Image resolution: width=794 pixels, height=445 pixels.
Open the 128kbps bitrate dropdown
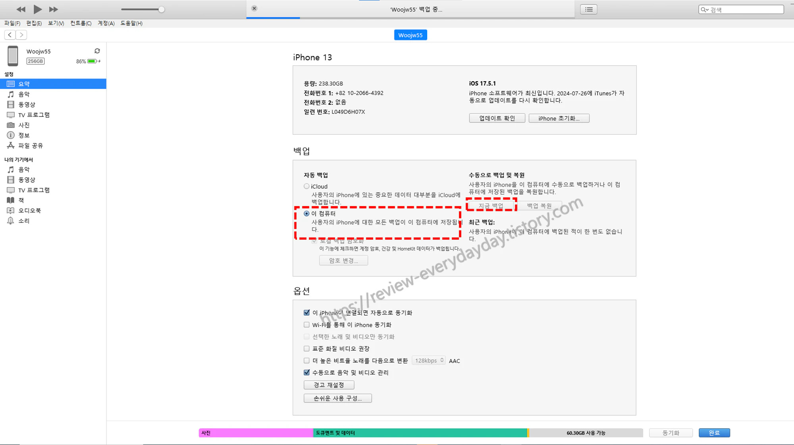pos(429,360)
